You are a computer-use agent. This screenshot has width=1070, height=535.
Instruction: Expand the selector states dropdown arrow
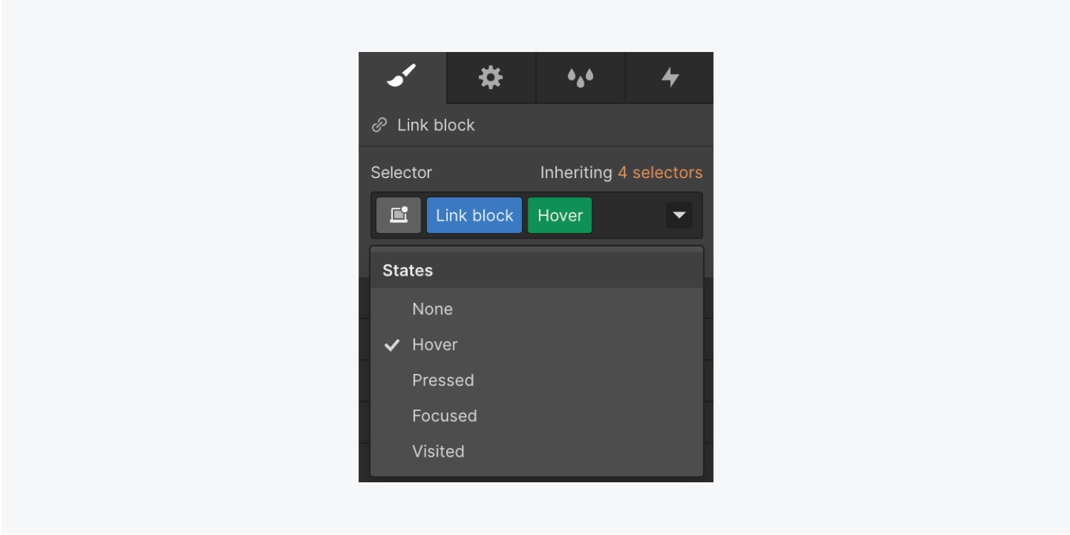coord(679,215)
